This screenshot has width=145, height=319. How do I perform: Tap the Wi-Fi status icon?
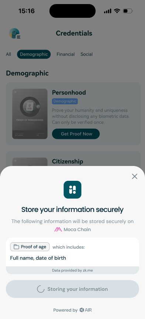pos(117,11)
